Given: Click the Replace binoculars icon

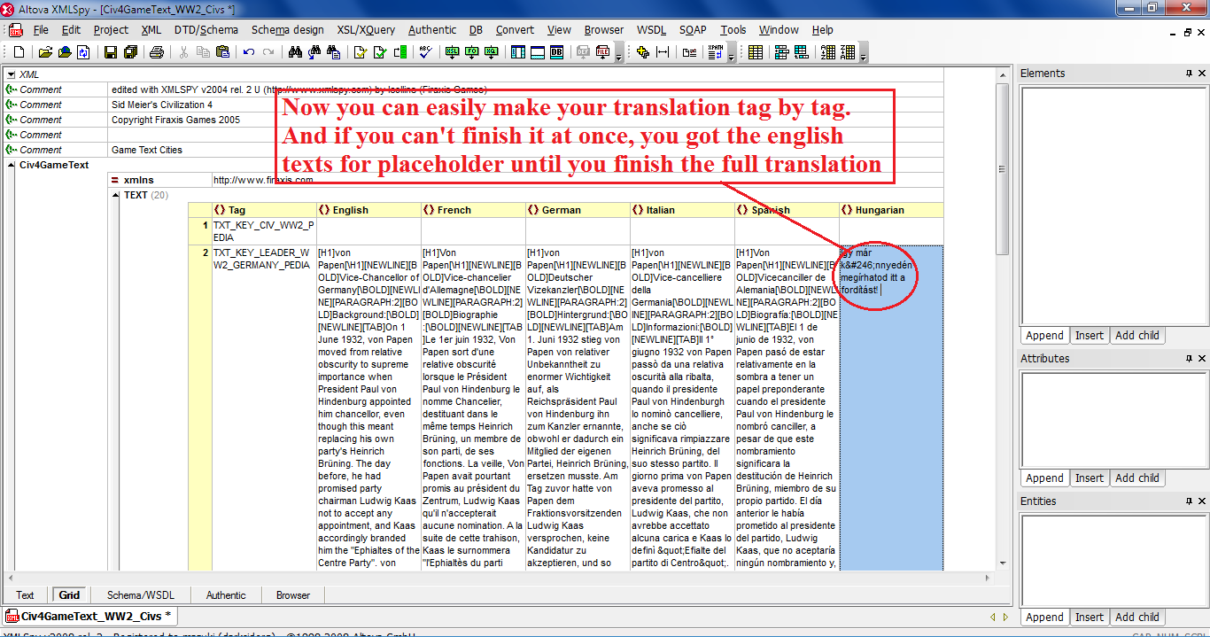Looking at the screenshot, I should pyautogui.click(x=334, y=52).
